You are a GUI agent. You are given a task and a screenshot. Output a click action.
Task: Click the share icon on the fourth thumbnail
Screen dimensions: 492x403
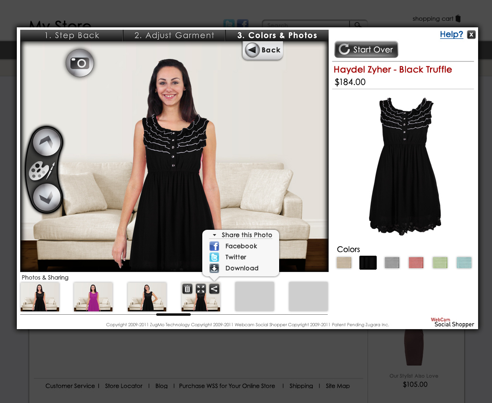(x=214, y=289)
